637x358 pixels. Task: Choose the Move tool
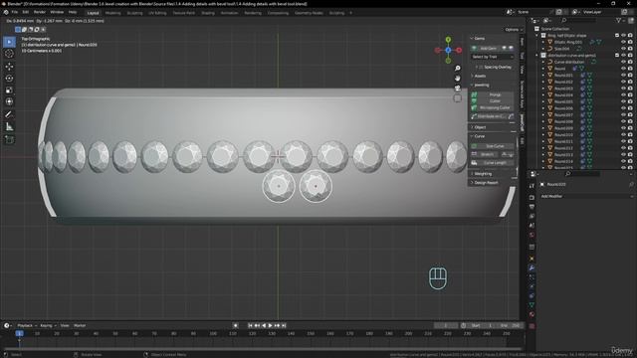pos(9,67)
